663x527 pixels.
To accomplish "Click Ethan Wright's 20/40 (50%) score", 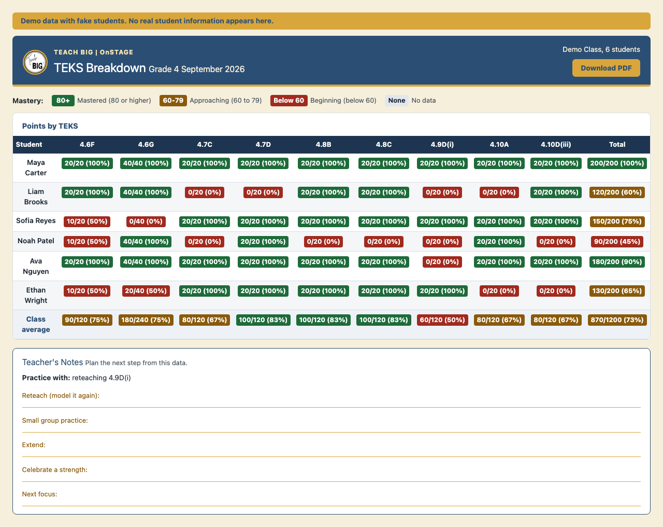I will coord(146,291).
